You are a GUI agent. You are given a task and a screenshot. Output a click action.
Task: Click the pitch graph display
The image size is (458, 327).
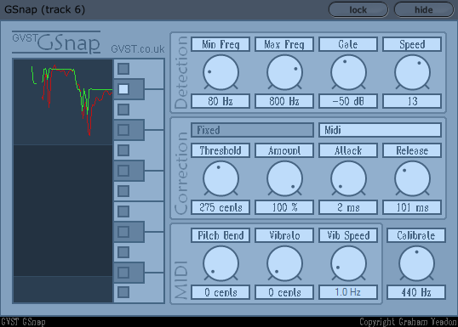63,181
